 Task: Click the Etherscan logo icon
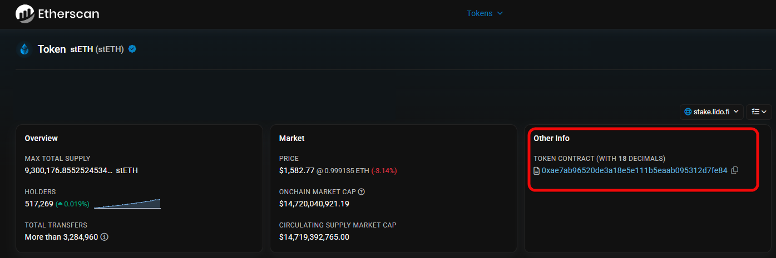[x=25, y=13]
